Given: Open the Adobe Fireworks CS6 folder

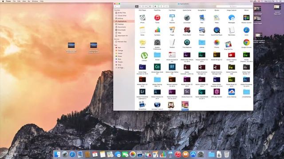Looking at the screenshot, I should 232,67.
